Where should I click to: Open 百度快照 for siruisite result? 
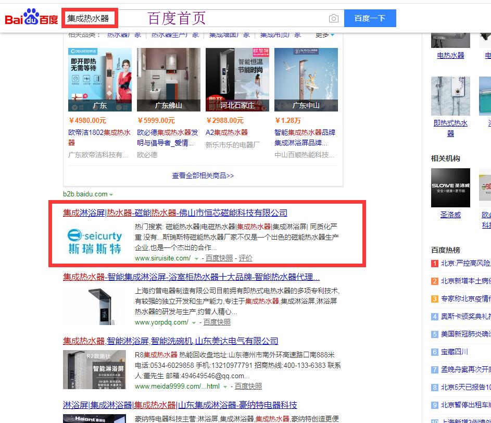pos(219,258)
